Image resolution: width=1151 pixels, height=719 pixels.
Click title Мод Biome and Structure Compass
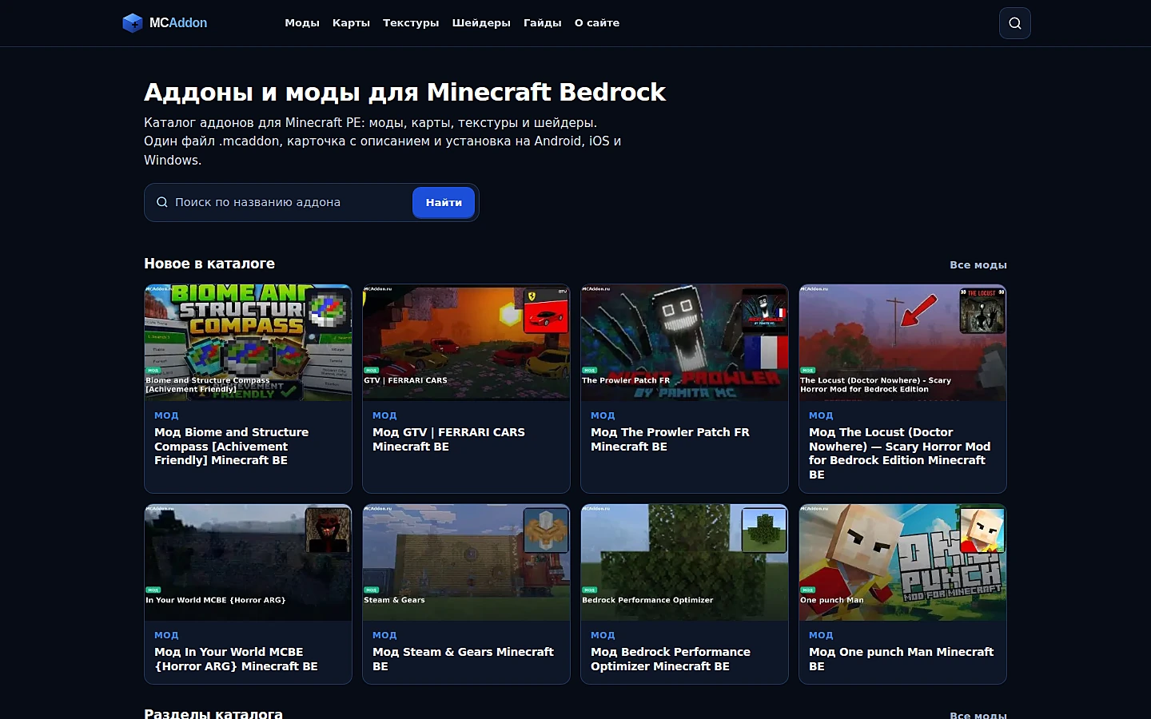click(x=232, y=447)
